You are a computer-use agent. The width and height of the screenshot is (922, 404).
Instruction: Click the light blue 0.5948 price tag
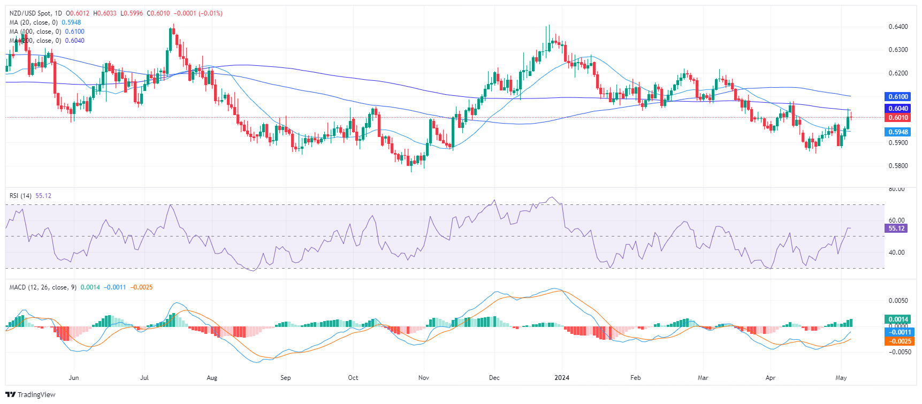tap(898, 132)
